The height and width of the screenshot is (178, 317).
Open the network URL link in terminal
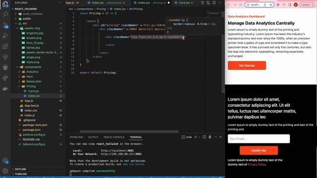coord(121,154)
